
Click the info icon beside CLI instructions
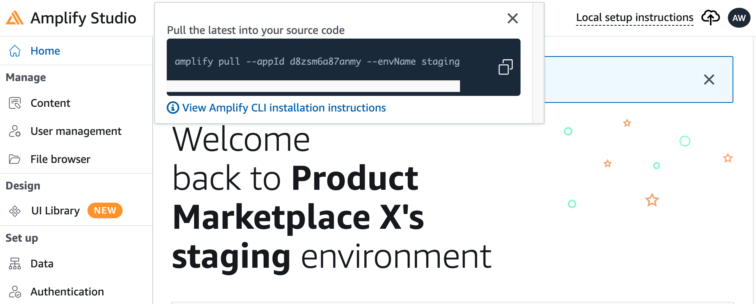click(x=173, y=108)
